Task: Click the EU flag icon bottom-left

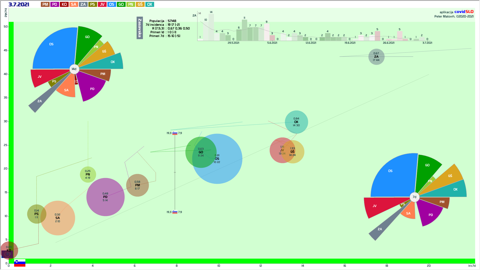Action: pos(7,254)
